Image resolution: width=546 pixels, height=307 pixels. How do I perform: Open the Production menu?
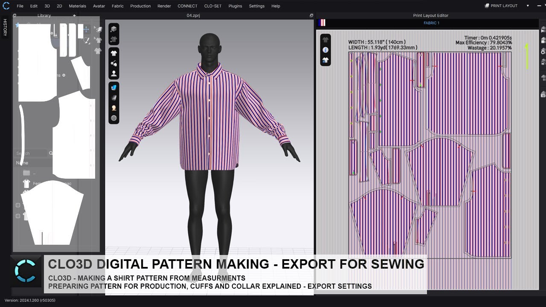(140, 6)
